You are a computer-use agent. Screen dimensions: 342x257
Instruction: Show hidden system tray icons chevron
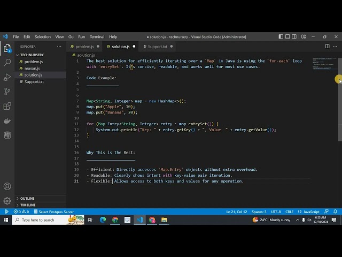298,220
